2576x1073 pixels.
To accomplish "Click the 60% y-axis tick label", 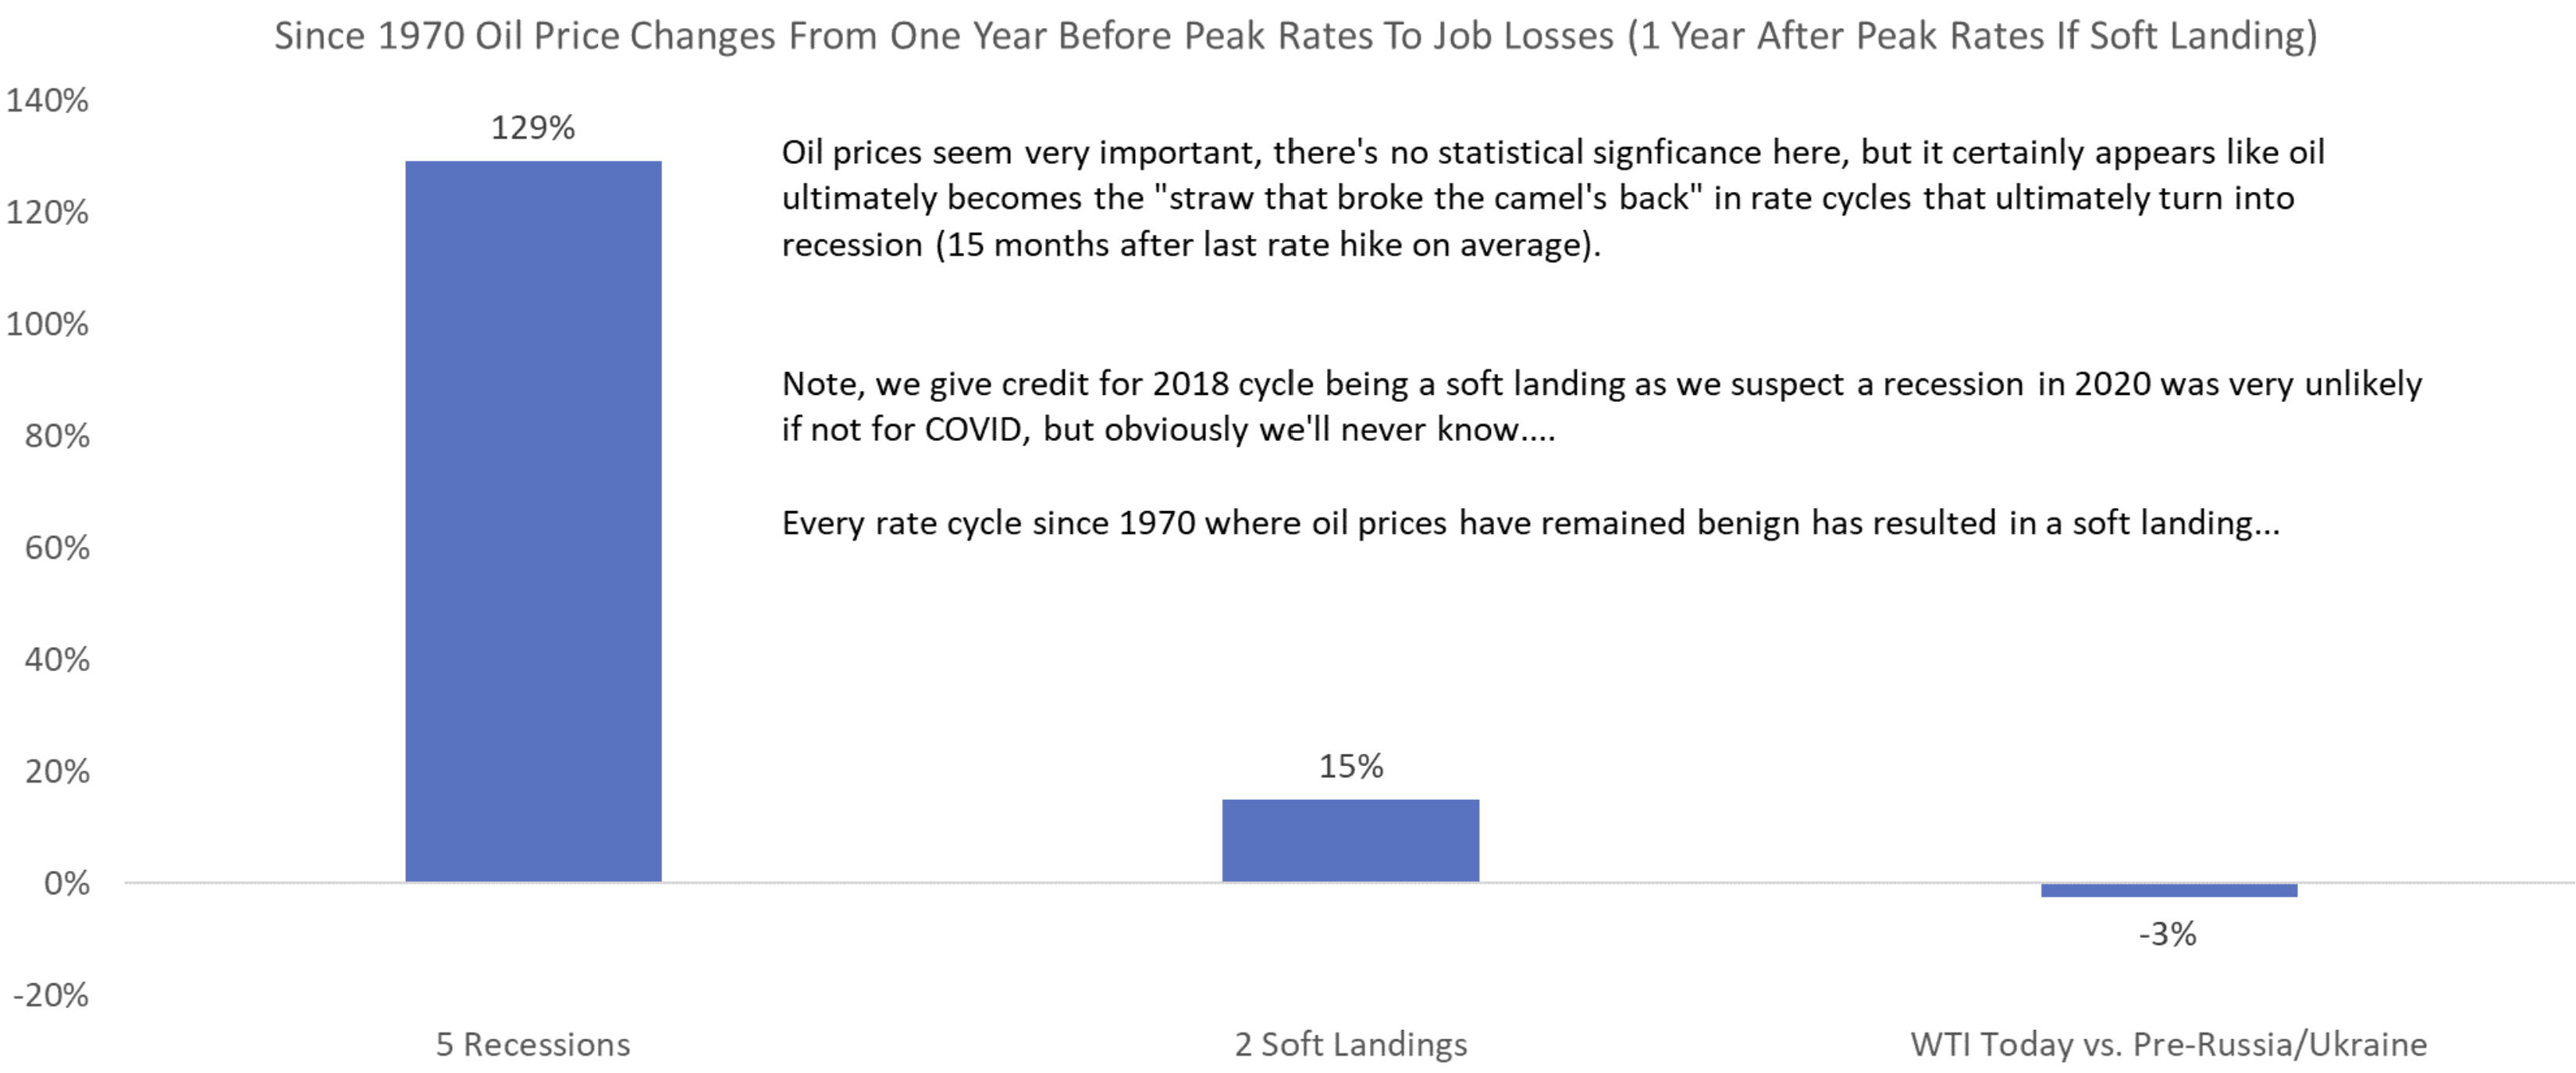I will [x=57, y=548].
